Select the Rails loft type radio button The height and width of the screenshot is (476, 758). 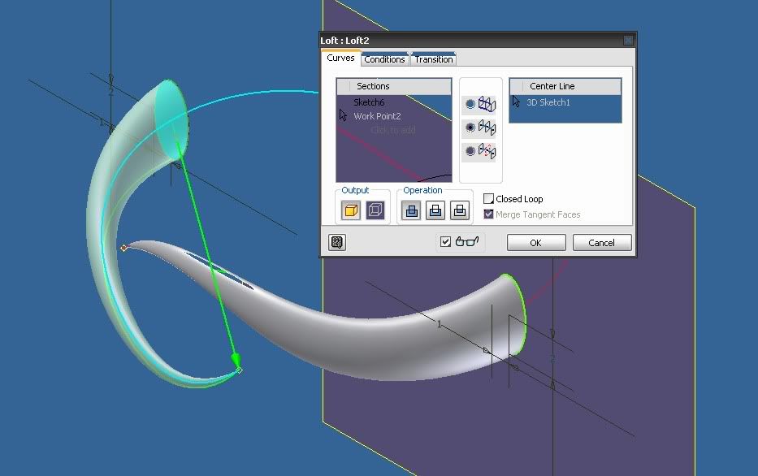pos(470,104)
